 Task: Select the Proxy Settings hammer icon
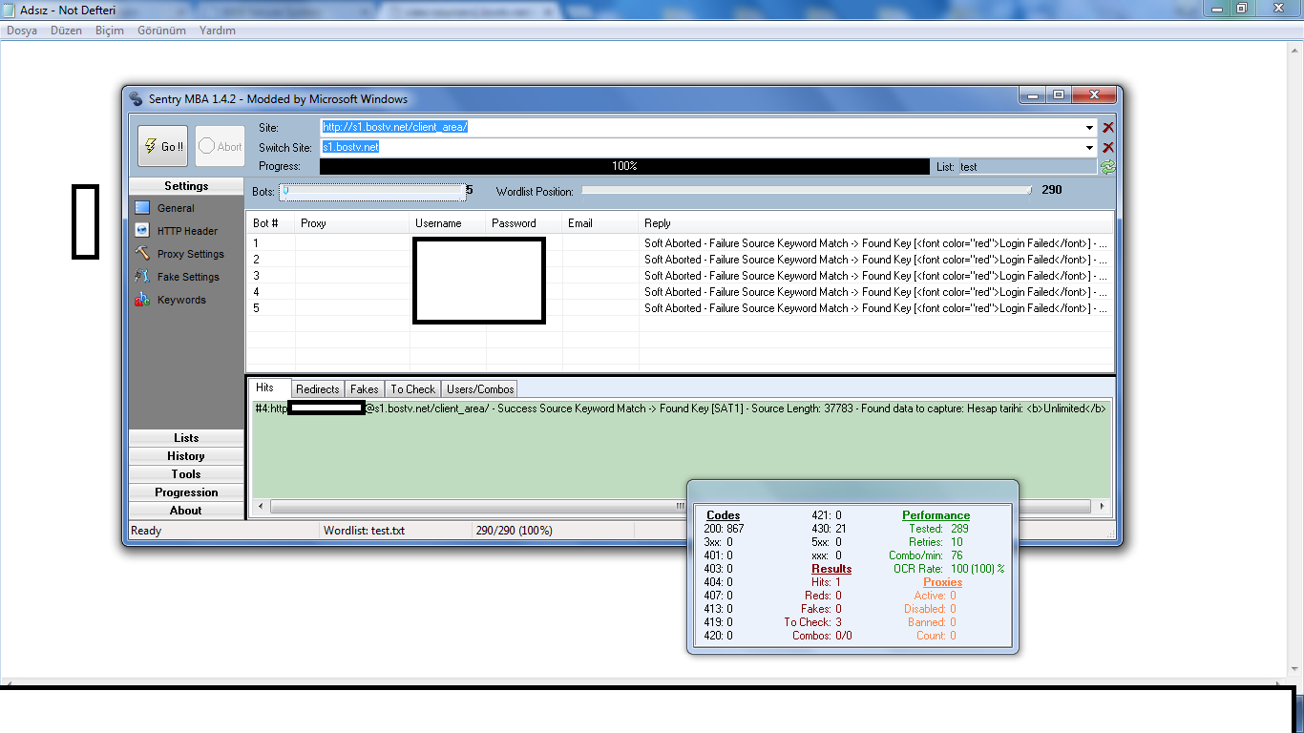click(x=142, y=254)
